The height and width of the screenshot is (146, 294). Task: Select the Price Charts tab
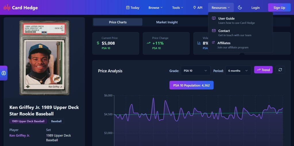pyautogui.click(x=118, y=22)
